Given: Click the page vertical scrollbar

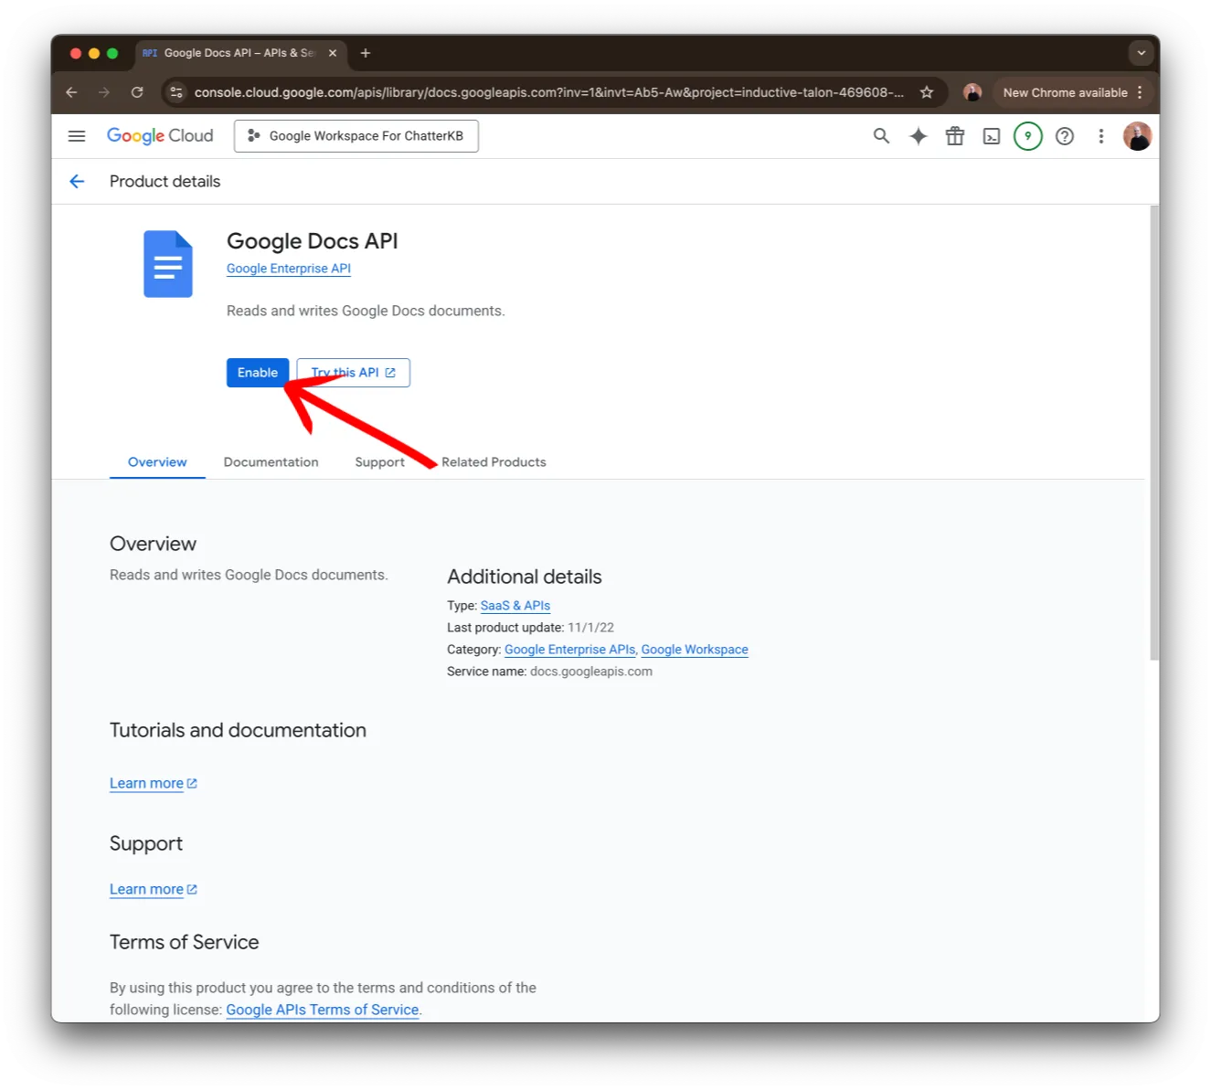Looking at the screenshot, I should (x=1154, y=433).
